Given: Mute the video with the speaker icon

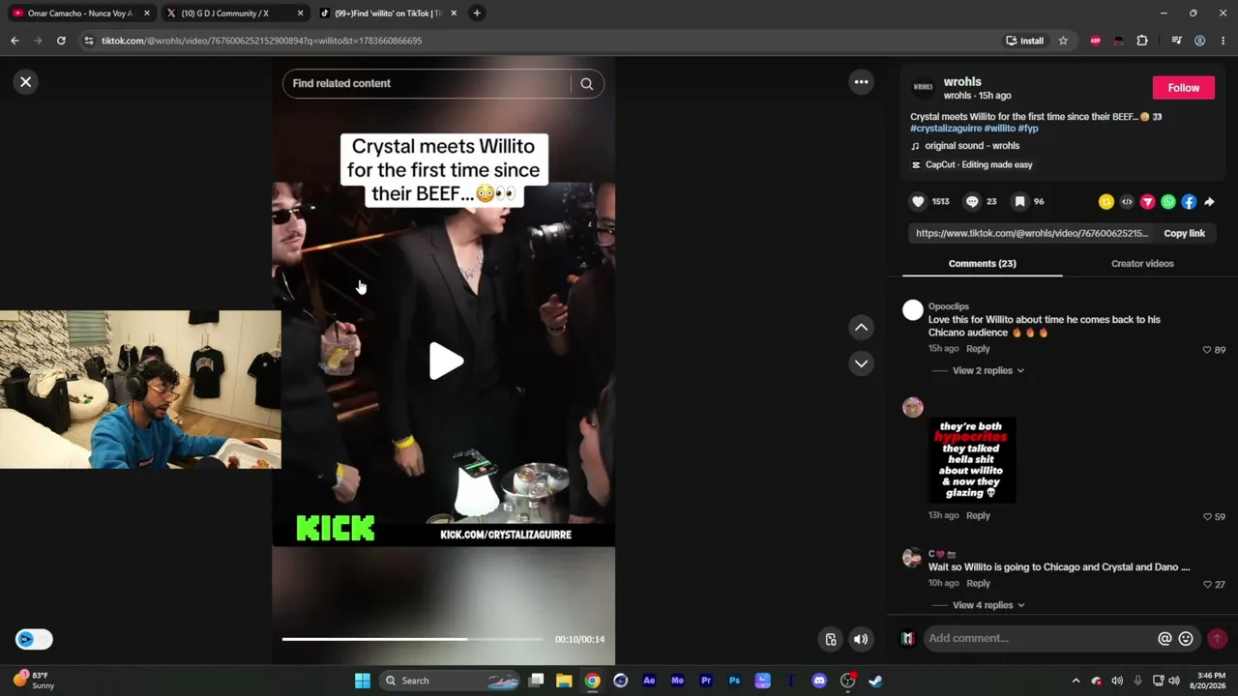Looking at the screenshot, I should point(860,639).
